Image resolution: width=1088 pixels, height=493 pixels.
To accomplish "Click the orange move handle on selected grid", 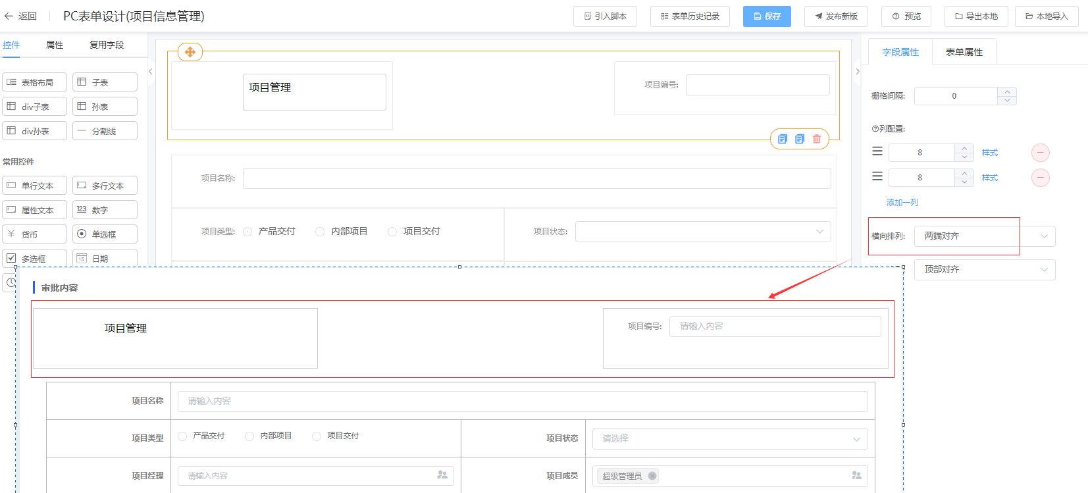I will tap(190, 52).
